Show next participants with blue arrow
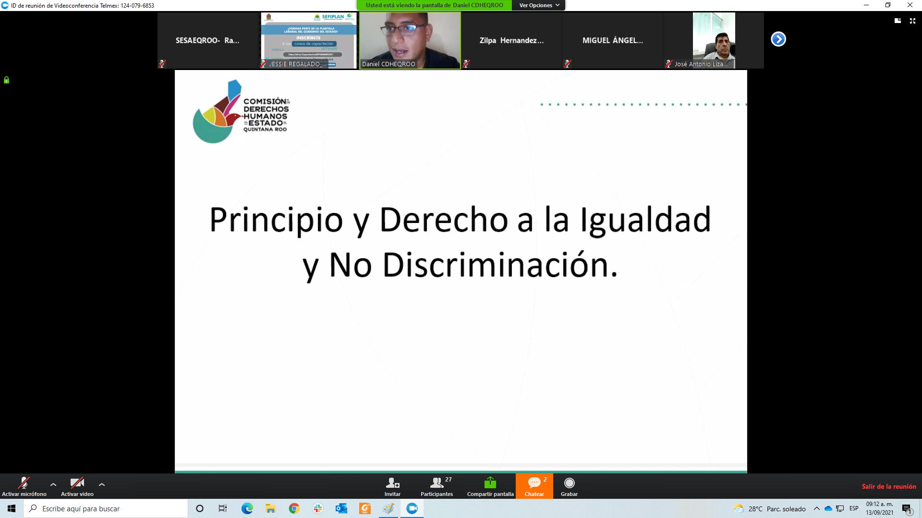This screenshot has height=518, width=922. coord(778,39)
